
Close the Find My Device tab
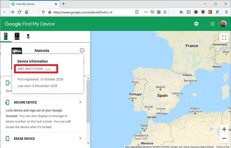click(56, 4)
